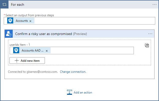
Task: Click the insert-step icon beside Add an action
Action: [70, 92]
